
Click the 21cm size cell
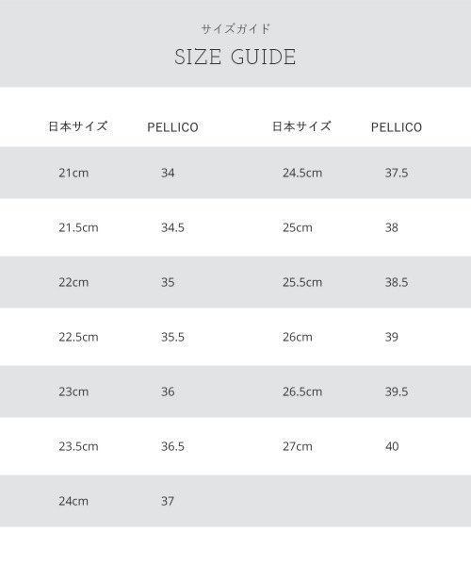pyautogui.click(x=73, y=173)
